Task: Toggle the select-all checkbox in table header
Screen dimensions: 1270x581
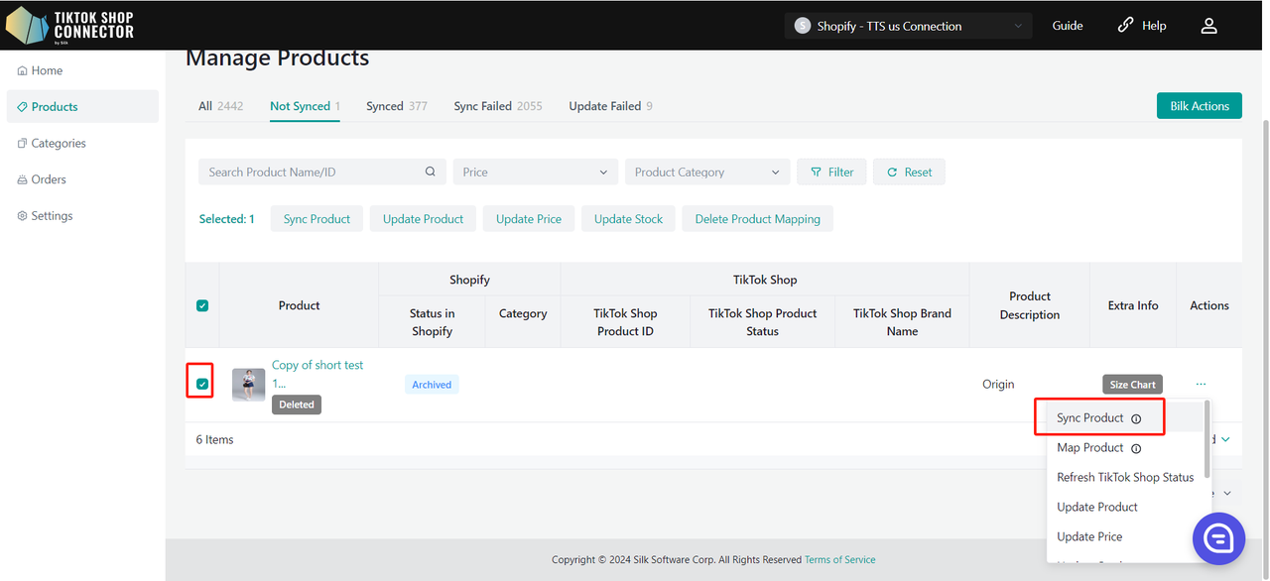Action: [x=202, y=305]
